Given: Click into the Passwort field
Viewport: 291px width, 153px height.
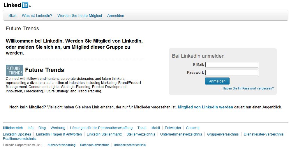Looking at the screenshot, I should point(232,73).
